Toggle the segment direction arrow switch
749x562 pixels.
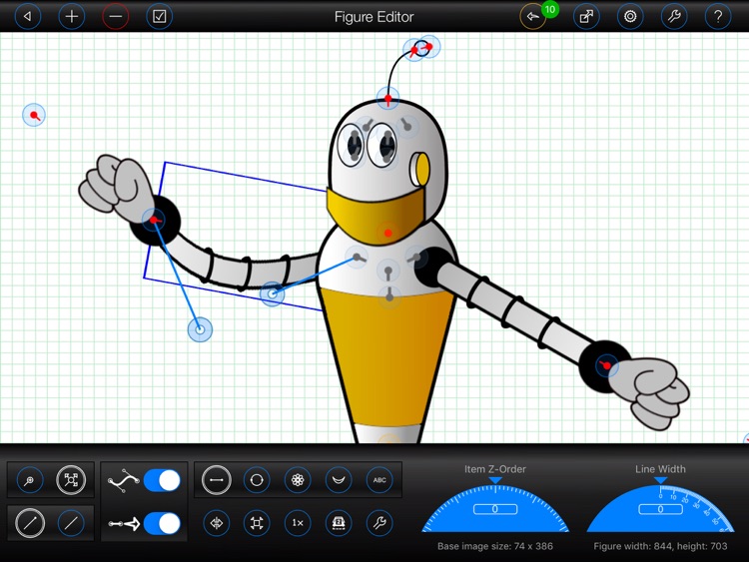162,524
